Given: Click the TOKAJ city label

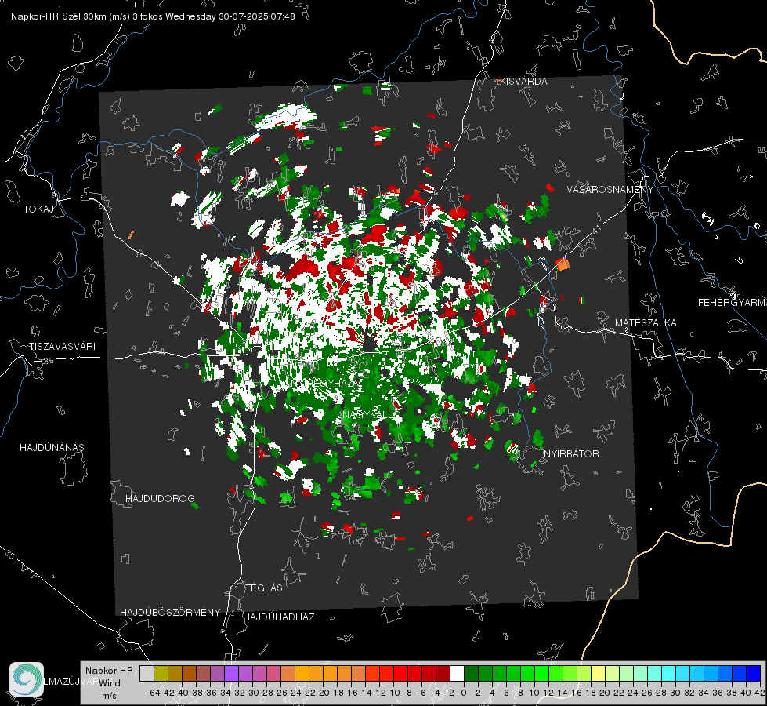Looking at the screenshot, I should click(x=38, y=209).
